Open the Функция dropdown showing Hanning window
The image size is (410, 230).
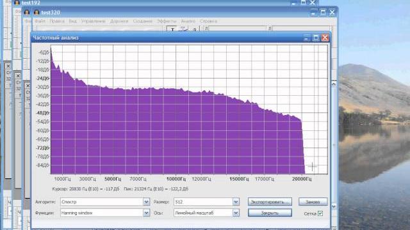pos(105,213)
